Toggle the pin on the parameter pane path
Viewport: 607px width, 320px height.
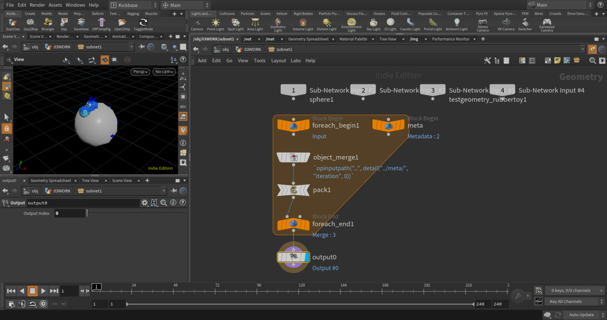173,191
